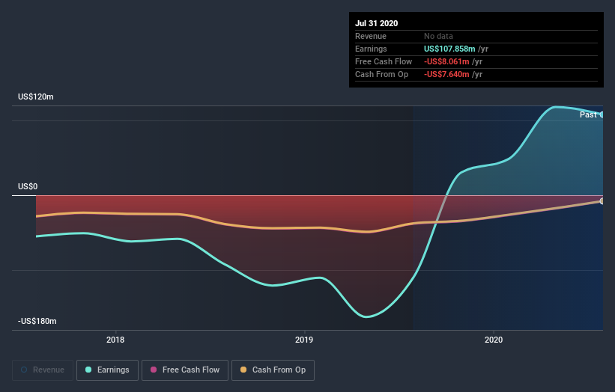The image size is (615, 392).
Task: Click the 2020 x-axis label
Action: point(494,340)
